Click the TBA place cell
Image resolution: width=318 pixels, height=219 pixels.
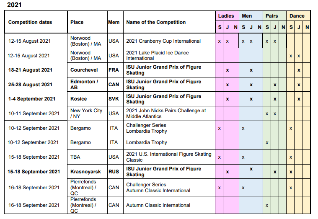point(75,157)
